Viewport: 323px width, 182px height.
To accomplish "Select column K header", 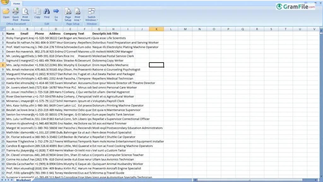I will [156, 29].
